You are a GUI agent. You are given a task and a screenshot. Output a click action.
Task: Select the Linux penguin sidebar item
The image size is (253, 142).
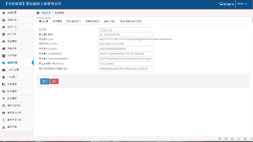[4, 120]
